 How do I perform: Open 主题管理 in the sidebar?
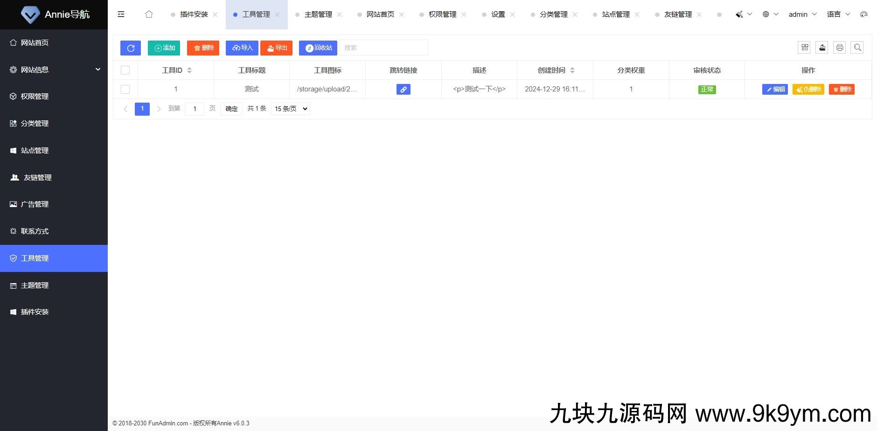coord(54,285)
